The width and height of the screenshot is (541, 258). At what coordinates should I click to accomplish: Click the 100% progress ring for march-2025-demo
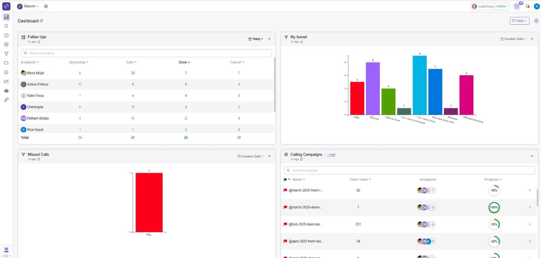pyautogui.click(x=494, y=207)
